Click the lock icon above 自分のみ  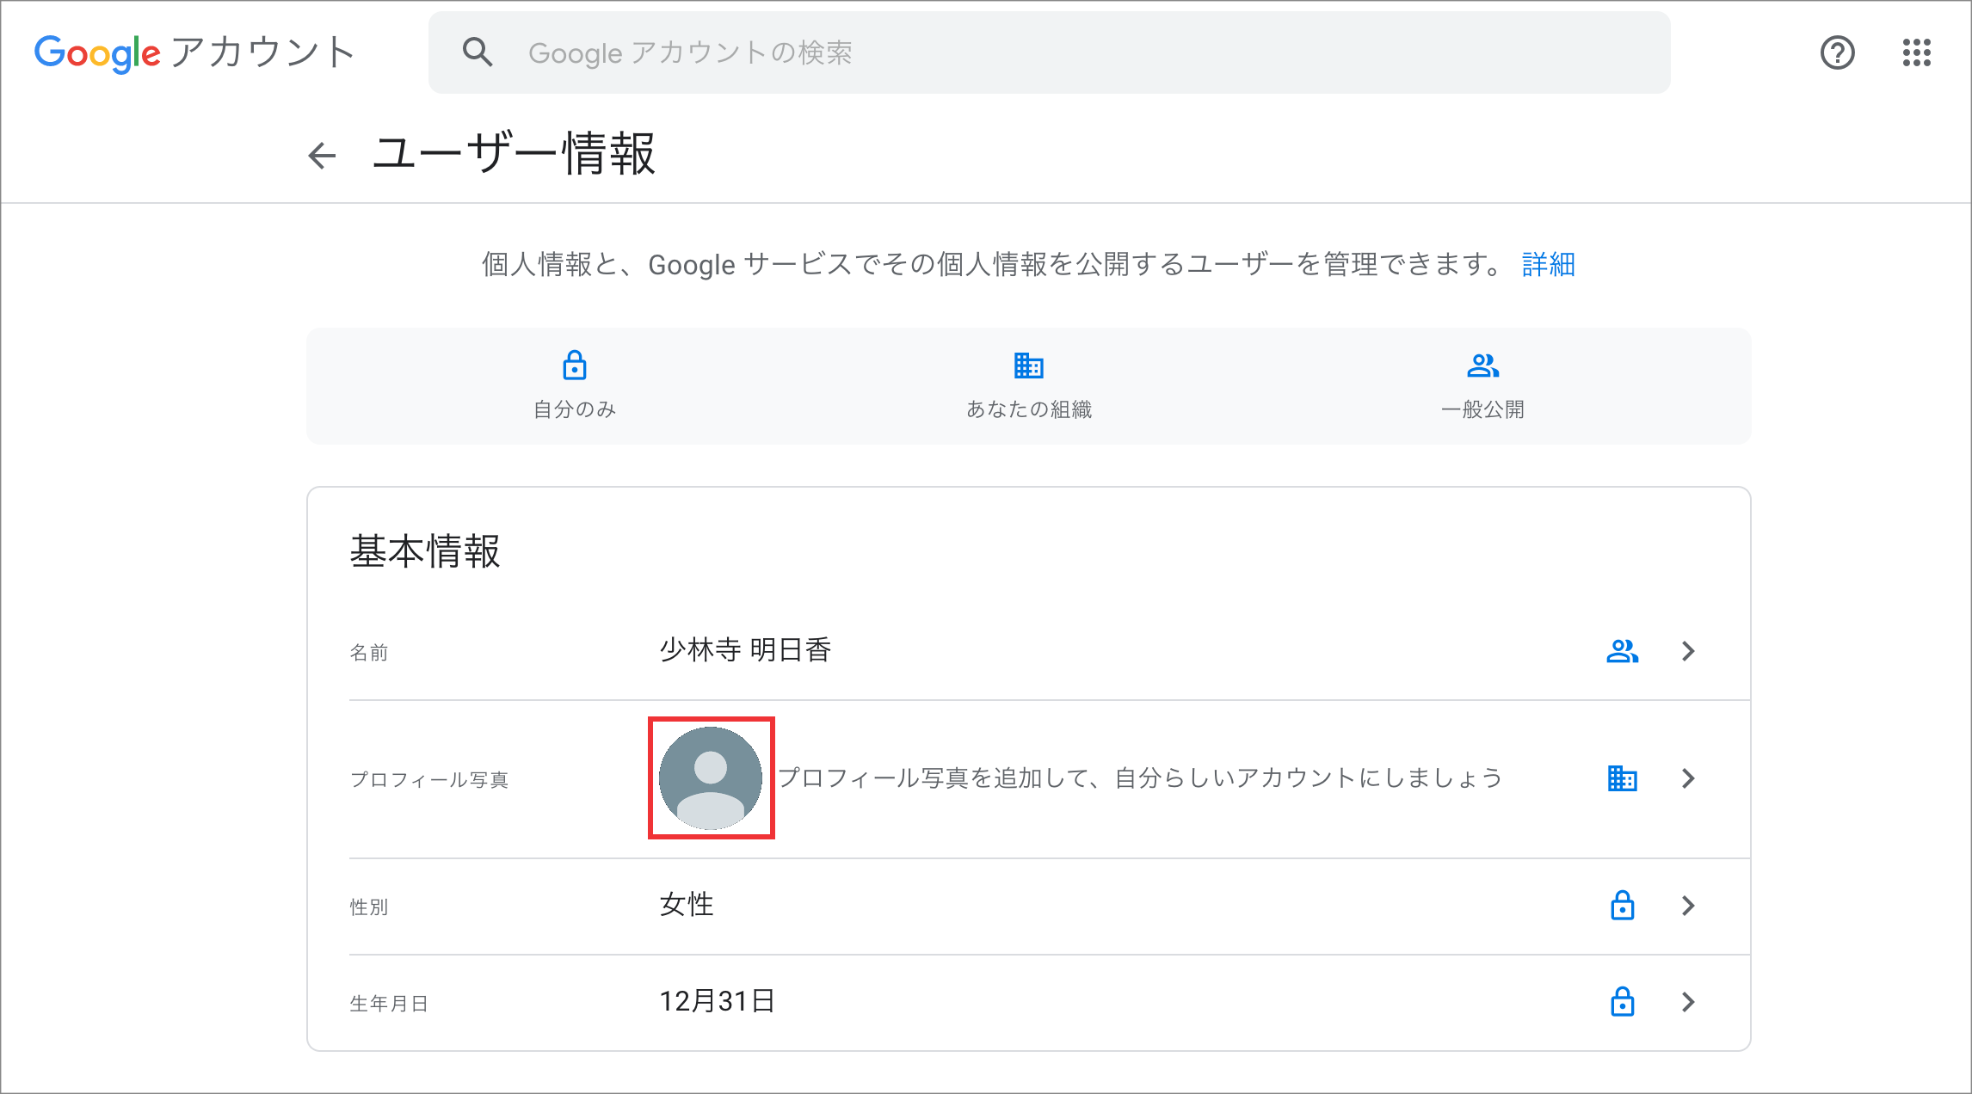click(x=575, y=365)
